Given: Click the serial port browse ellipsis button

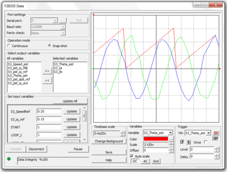Looking at the screenshot, I should (x=62, y=20).
